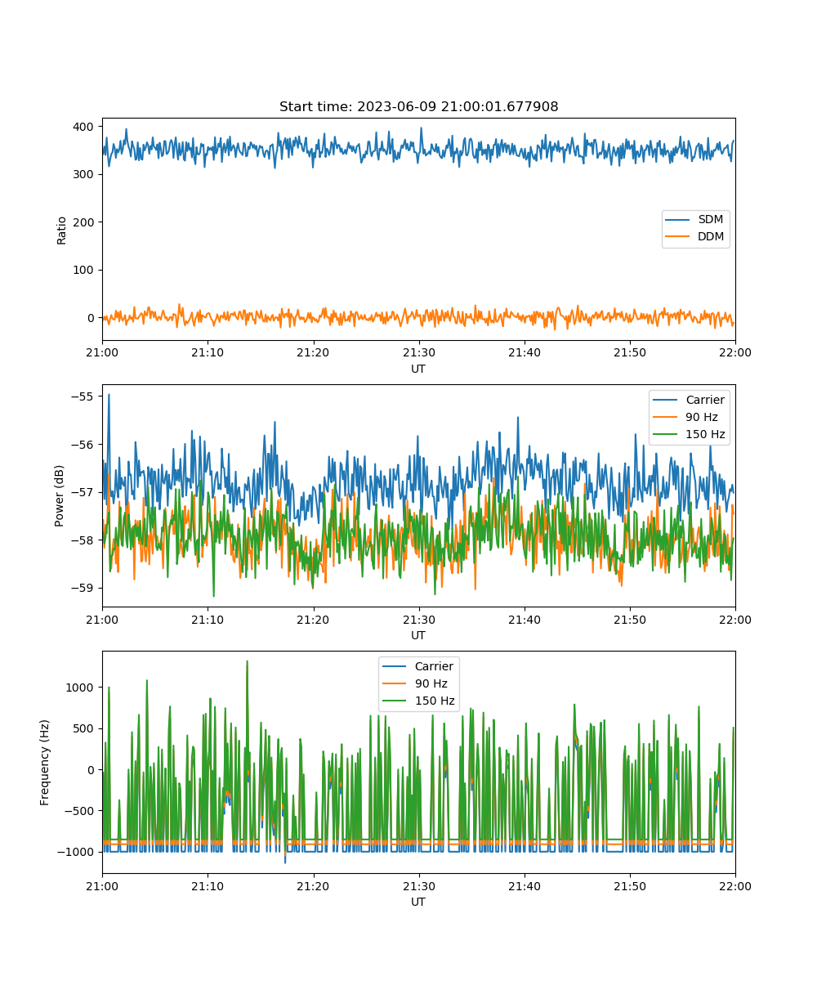This screenshot has width=817, height=981.
Task: Click 21:50 tick under Frequency plot
Action: (630, 885)
